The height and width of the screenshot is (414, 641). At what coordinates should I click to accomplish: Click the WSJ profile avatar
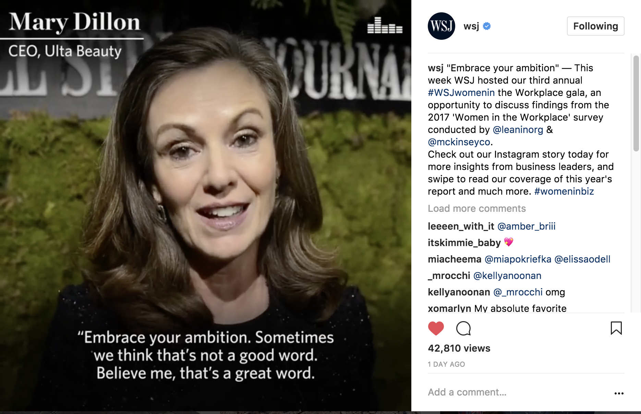pyautogui.click(x=442, y=26)
